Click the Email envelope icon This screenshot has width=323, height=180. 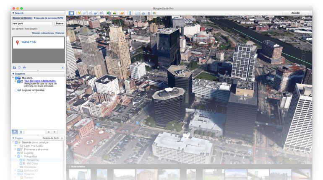pyautogui.click(x=138, y=13)
